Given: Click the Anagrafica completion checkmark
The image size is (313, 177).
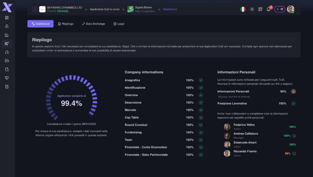Looking at the screenshot, I should [x=201, y=80].
